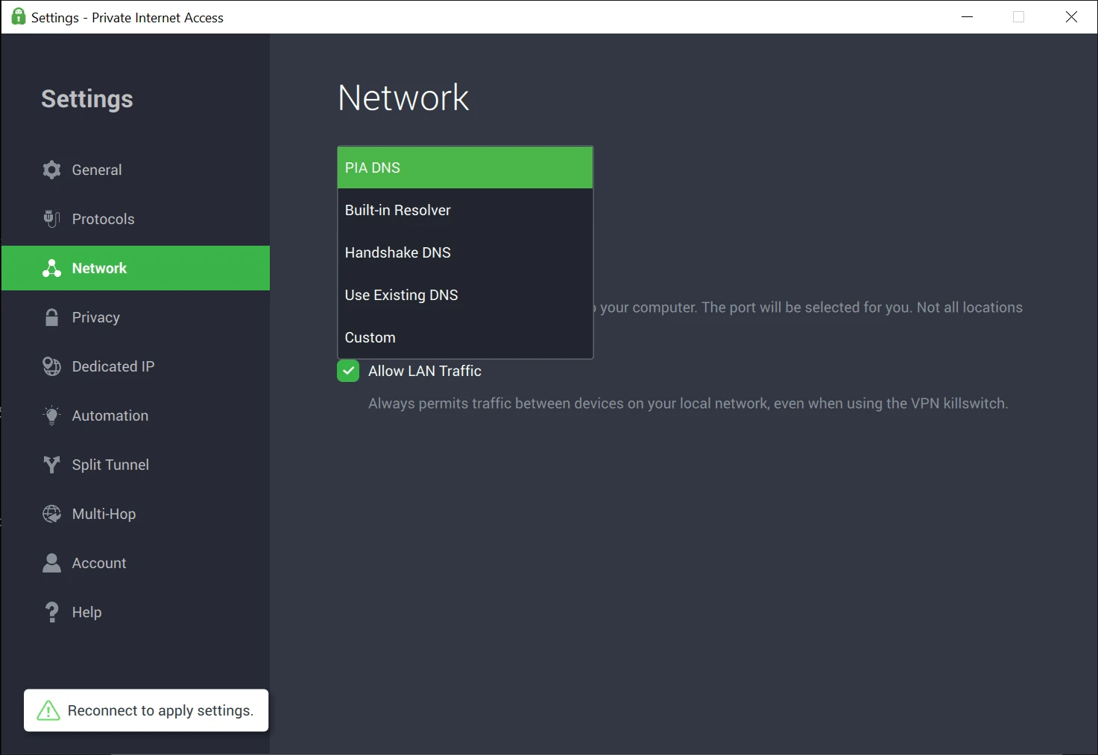Pick Handshake DNS in the list
The image size is (1098, 755).
tap(465, 252)
